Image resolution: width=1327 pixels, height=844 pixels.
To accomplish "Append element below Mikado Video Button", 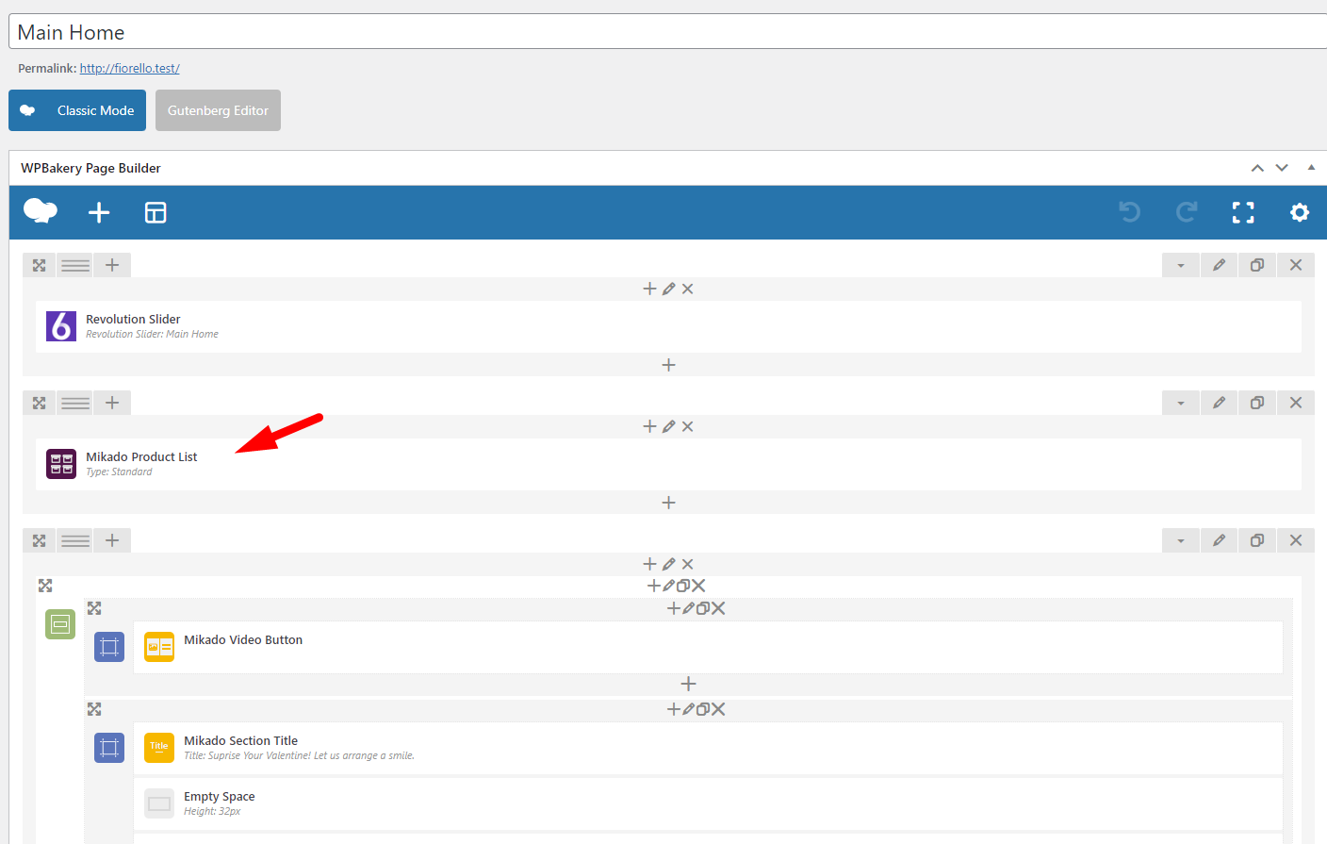I will click(x=688, y=684).
